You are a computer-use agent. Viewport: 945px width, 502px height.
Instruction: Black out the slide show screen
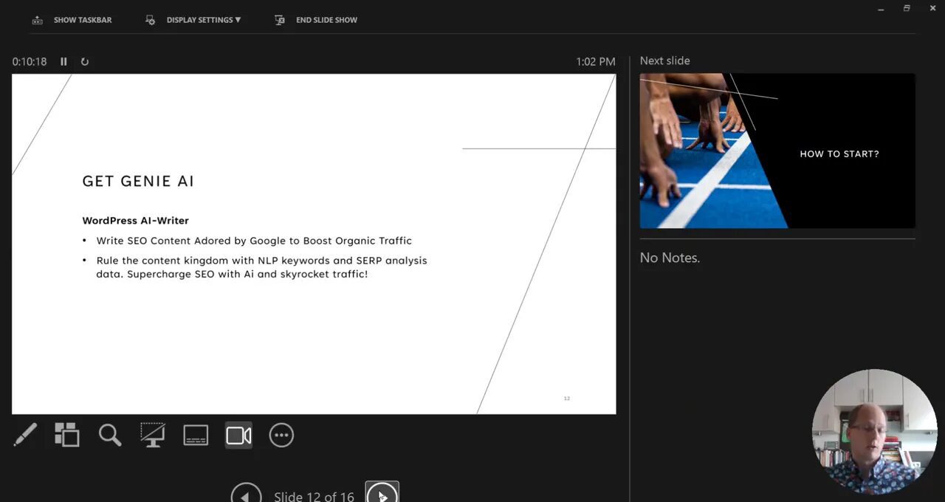point(153,436)
